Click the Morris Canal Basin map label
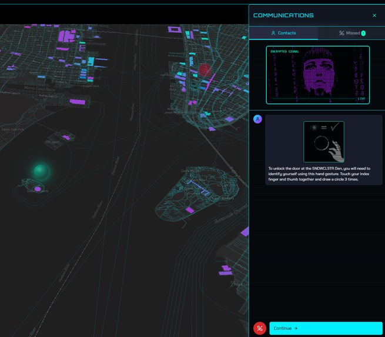This screenshot has width=385, height=337. click(x=41, y=89)
